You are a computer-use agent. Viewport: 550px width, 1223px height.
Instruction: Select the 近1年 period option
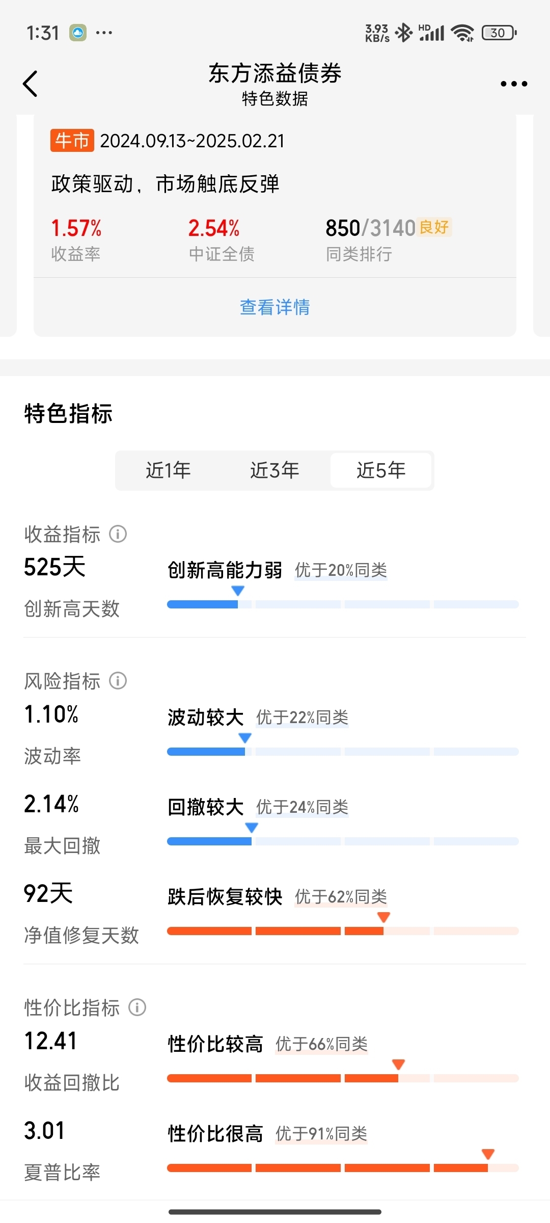168,470
